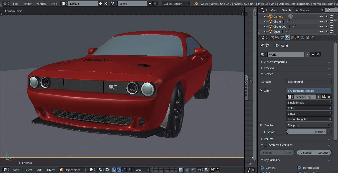The image size is (338, 173).
Task: Unlink the World datablock with X
Action: [x=318, y=54]
